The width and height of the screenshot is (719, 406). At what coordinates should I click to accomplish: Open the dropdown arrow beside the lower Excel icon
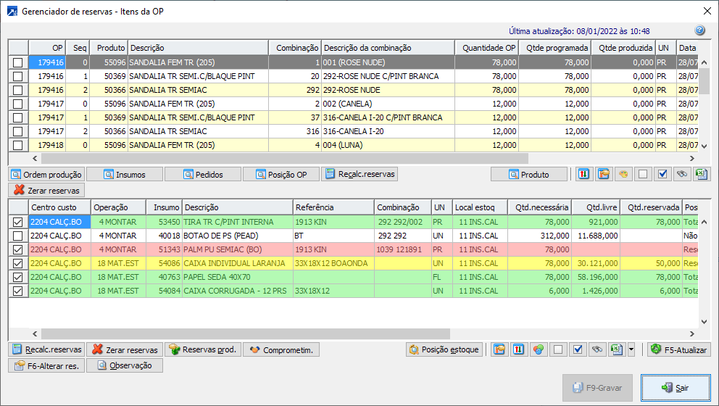point(631,349)
